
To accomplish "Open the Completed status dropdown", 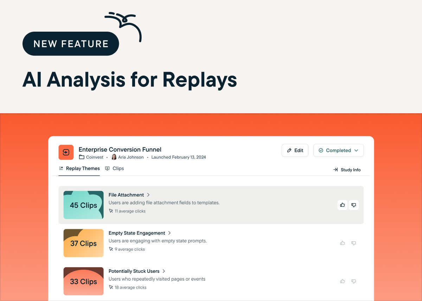I will (355, 150).
